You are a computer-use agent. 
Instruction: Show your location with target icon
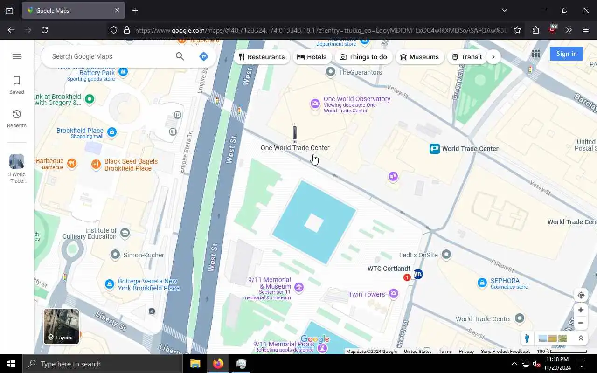click(581, 295)
